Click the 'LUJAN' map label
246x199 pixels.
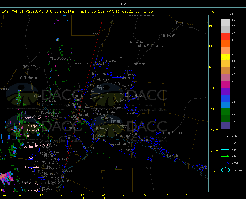pos(75,117)
